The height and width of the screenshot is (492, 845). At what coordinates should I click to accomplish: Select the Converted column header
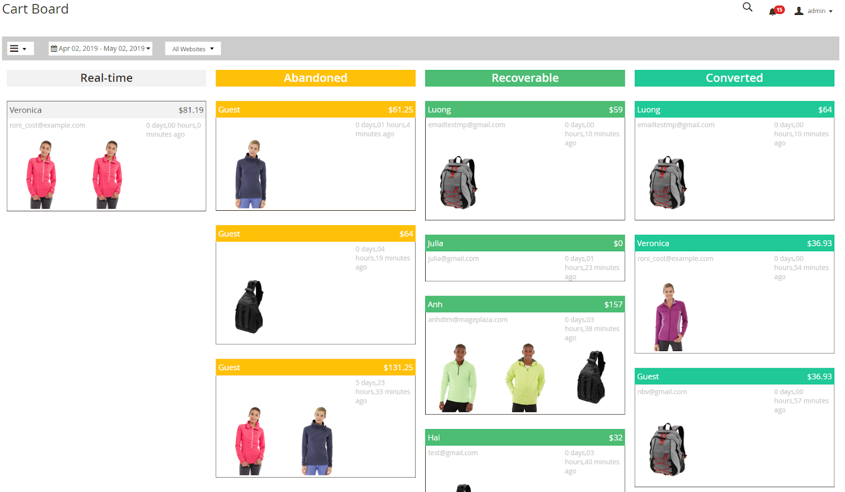click(734, 78)
